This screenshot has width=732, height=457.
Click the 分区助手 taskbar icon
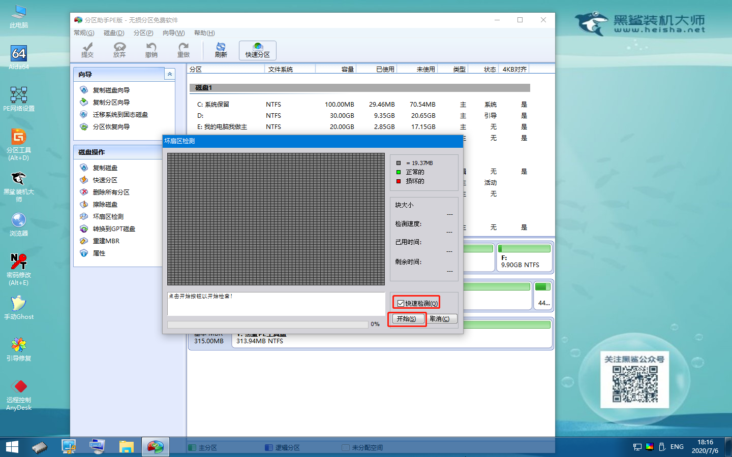pyautogui.click(x=155, y=447)
